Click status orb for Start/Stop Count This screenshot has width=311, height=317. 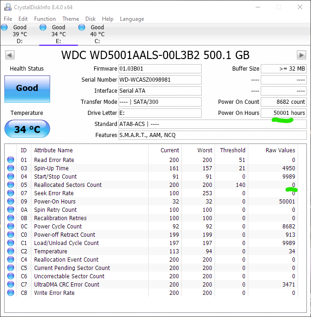(x=11, y=176)
